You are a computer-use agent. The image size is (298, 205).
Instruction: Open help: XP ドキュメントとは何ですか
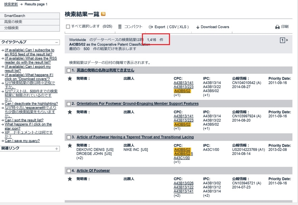click(x=29, y=134)
